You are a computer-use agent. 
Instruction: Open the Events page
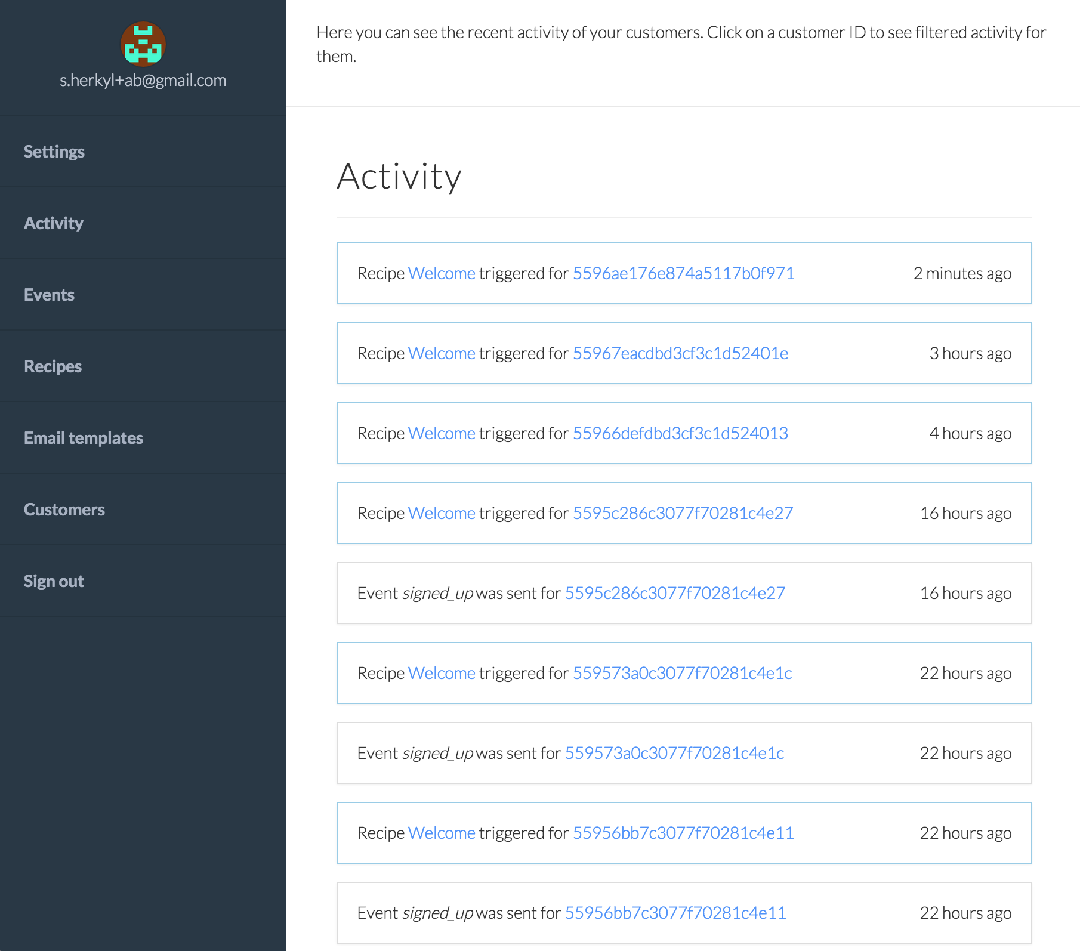49,295
